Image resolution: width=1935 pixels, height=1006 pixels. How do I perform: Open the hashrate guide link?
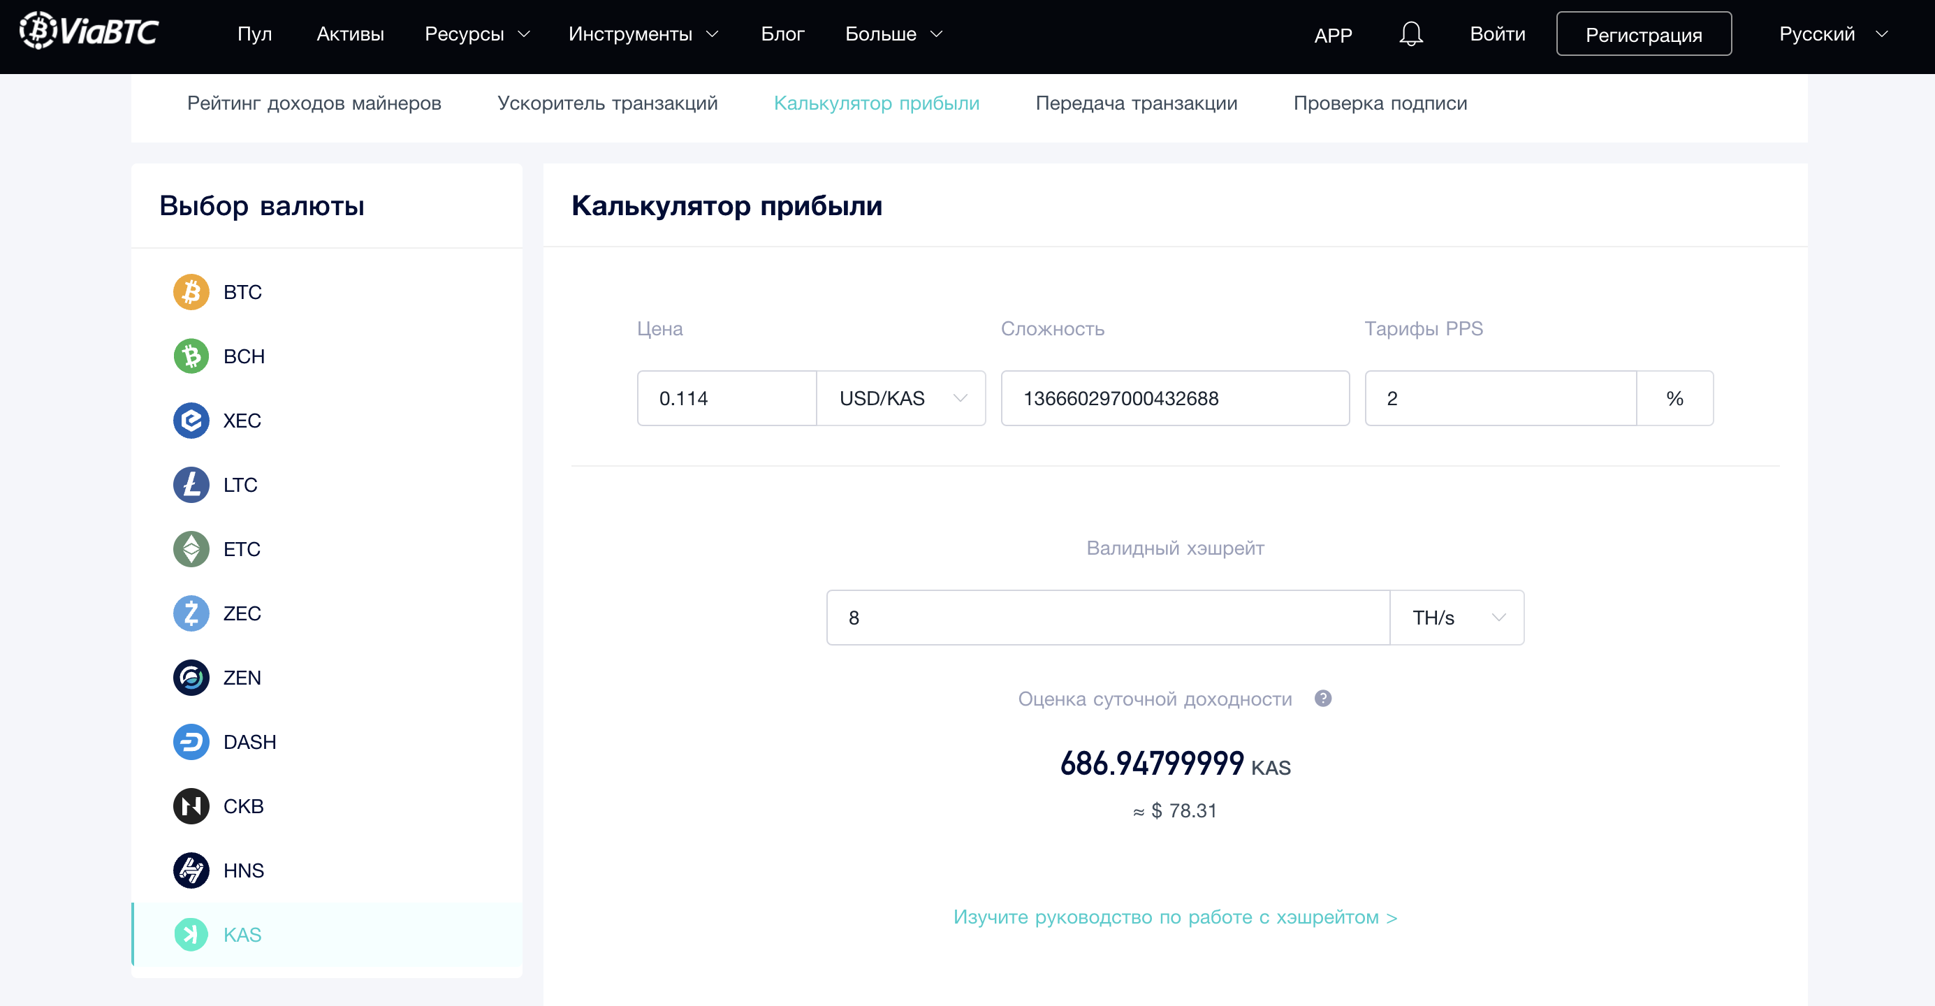click(1175, 917)
